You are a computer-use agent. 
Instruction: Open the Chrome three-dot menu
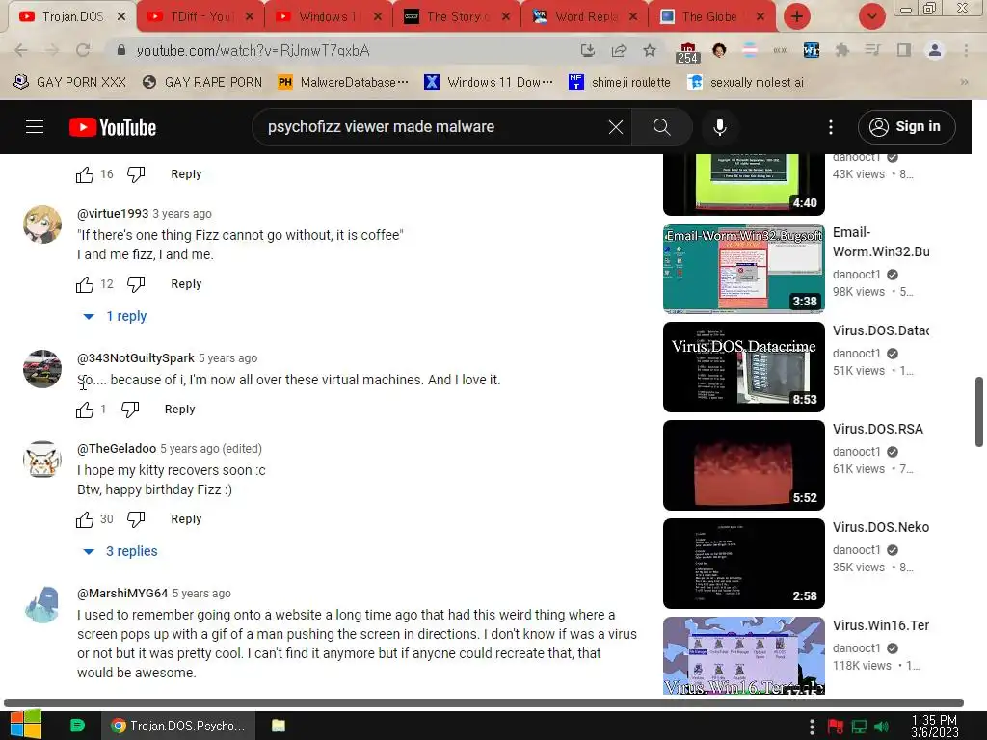click(x=966, y=50)
